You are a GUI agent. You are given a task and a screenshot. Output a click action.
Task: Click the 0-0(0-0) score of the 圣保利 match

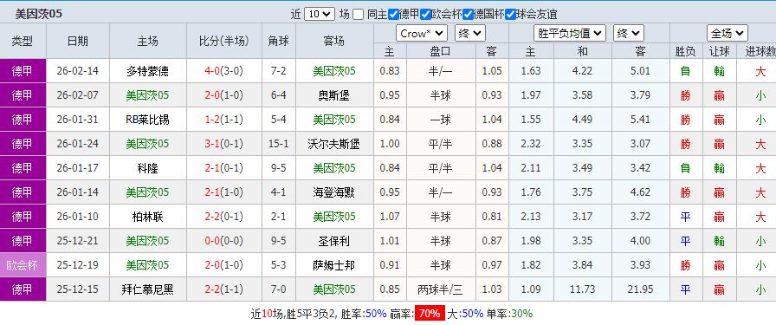point(223,241)
